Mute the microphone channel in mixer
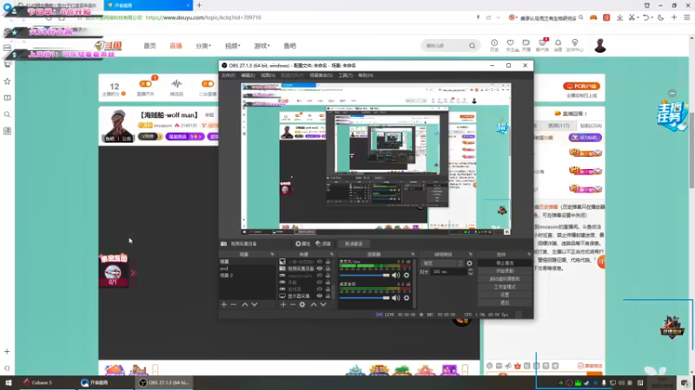Screen dimensions: 695x390 tap(396, 275)
